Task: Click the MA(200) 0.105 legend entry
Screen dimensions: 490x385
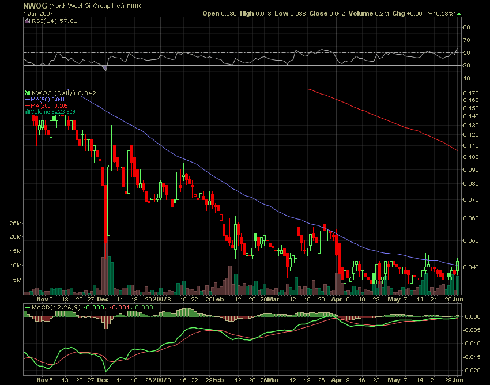Action: click(49, 105)
